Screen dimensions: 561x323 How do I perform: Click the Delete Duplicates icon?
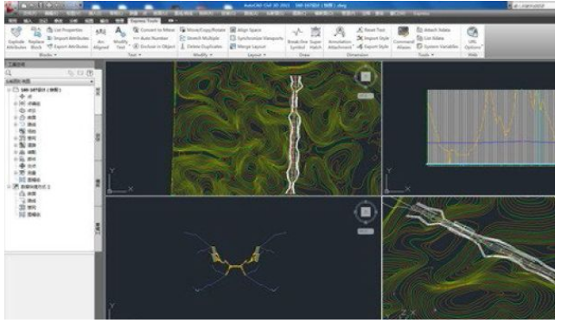point(182,47)
